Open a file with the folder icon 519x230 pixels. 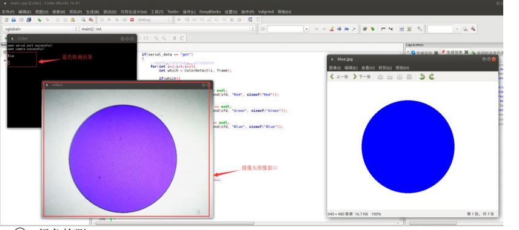(x=13, y=20)
